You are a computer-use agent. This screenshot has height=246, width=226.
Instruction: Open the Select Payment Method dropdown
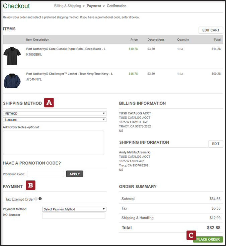pos(74,209)
